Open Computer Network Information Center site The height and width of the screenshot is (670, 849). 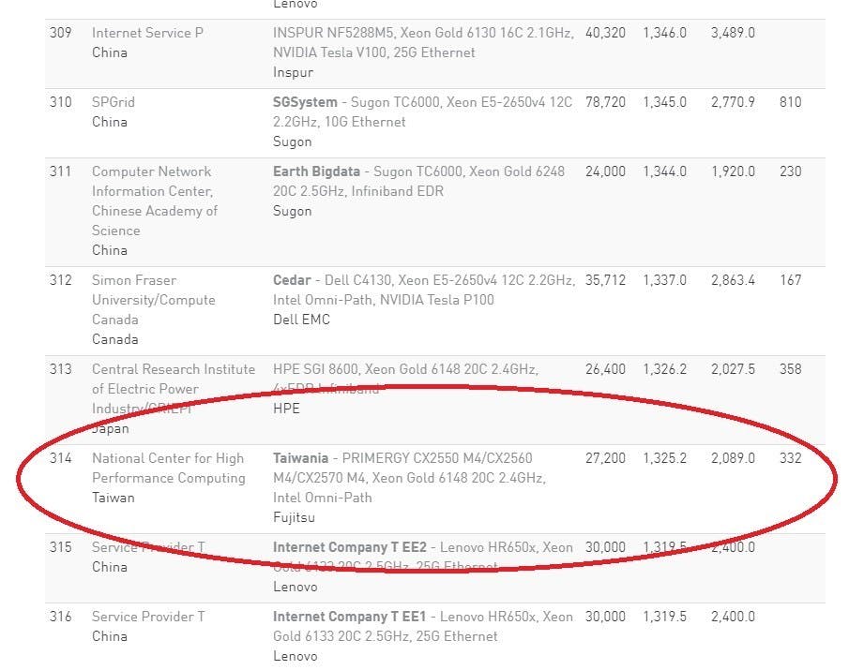154,201
